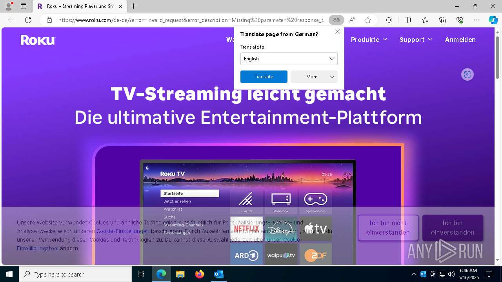
Task: Close the translate popup
Action: tap(338, 31)
